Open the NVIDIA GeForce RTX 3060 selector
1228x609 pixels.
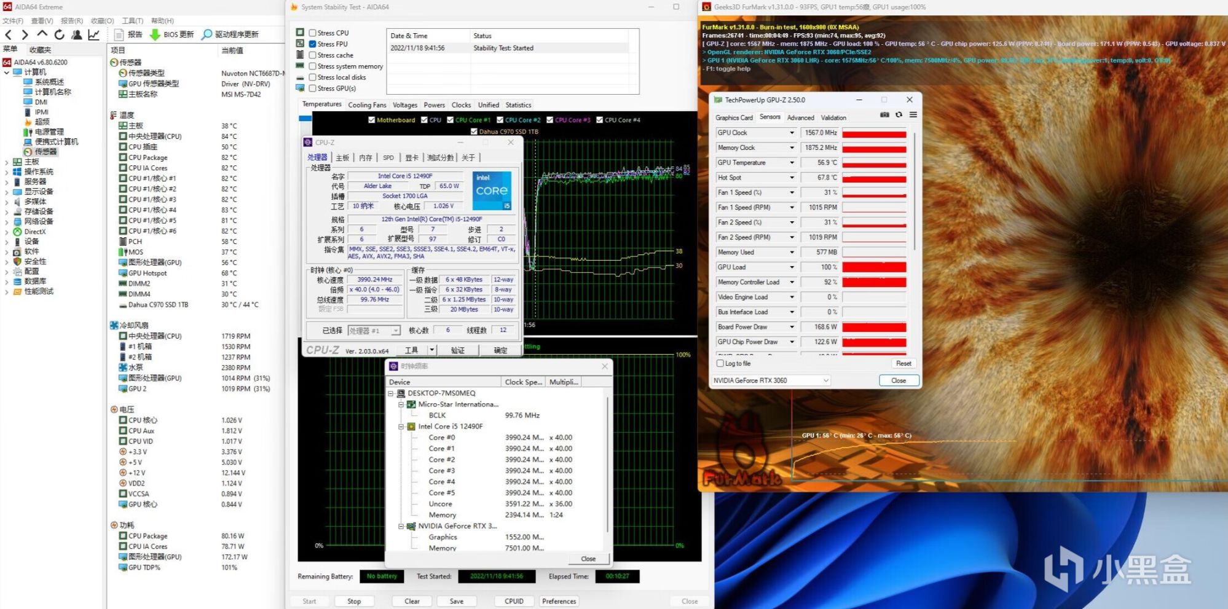[771, 380]
